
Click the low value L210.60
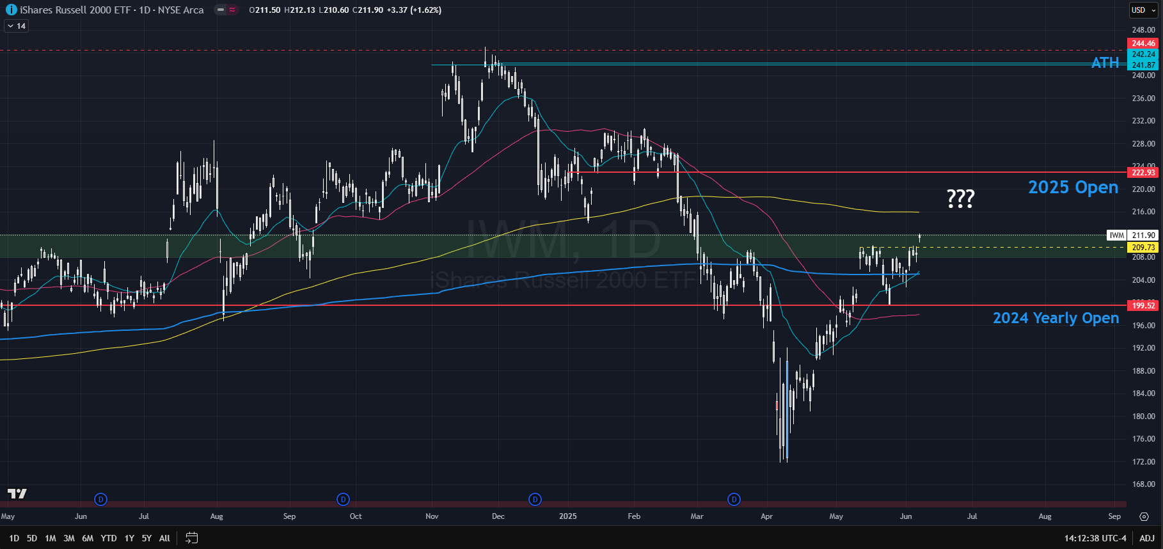pos(334,10)
